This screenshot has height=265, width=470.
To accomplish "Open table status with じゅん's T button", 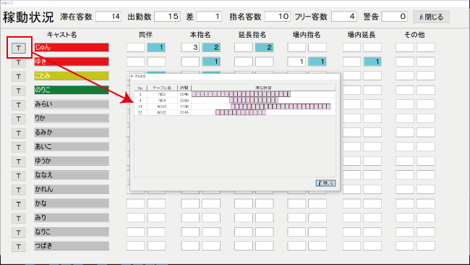I will coord(19,48).
